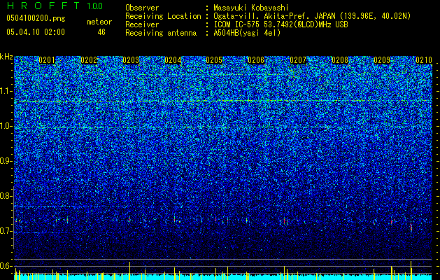The width and height of the screenshot is (440, 280).
Task: Click the Receiving Location label
Action: [163, 16]
